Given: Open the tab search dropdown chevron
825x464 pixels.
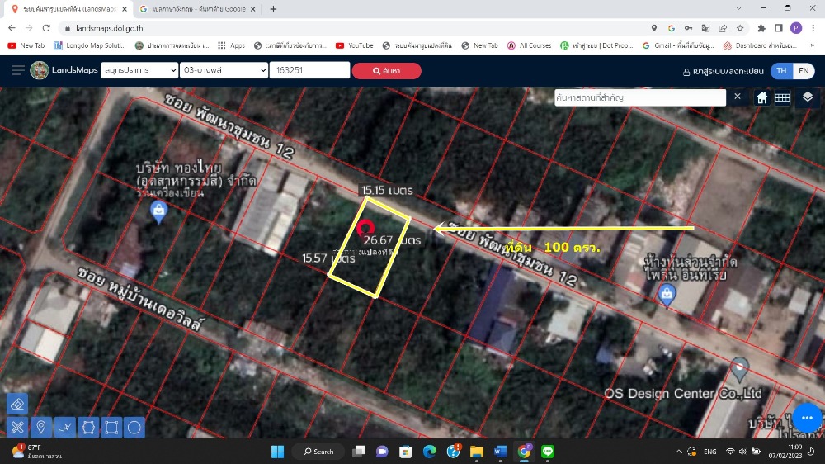Looking at the screenshot, I should click(738, 8).
